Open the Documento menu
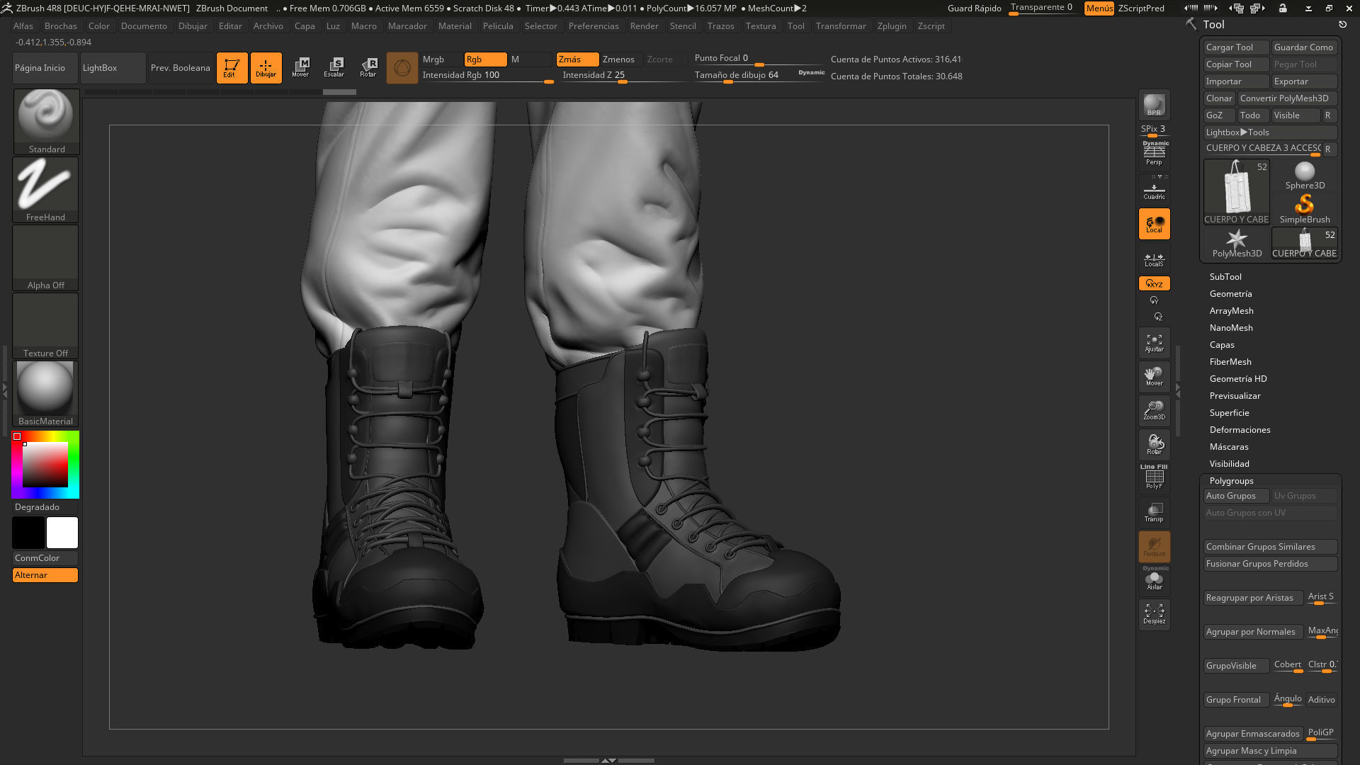 [144, 26]
